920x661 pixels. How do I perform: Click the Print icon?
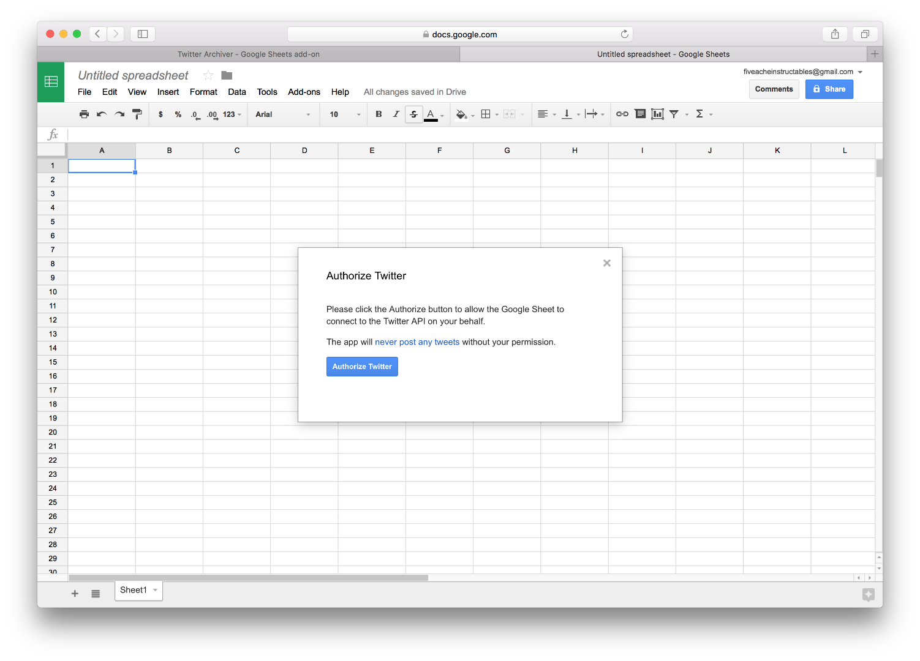pyautogui.click(x=84, y=114)
